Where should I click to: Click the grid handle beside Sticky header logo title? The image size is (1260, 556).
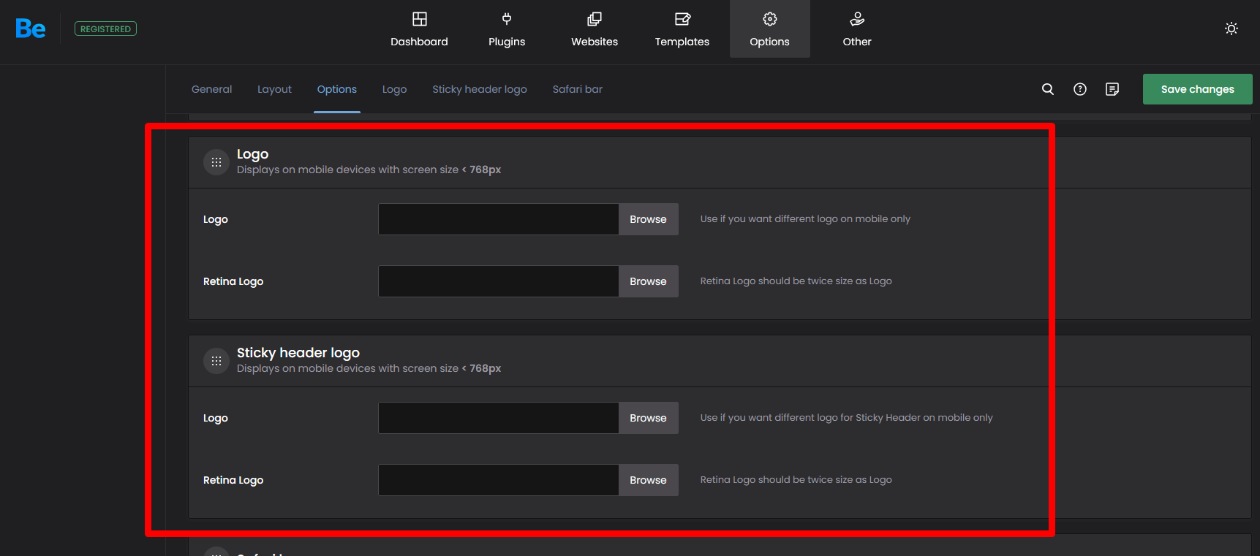[x=216, y=361]
